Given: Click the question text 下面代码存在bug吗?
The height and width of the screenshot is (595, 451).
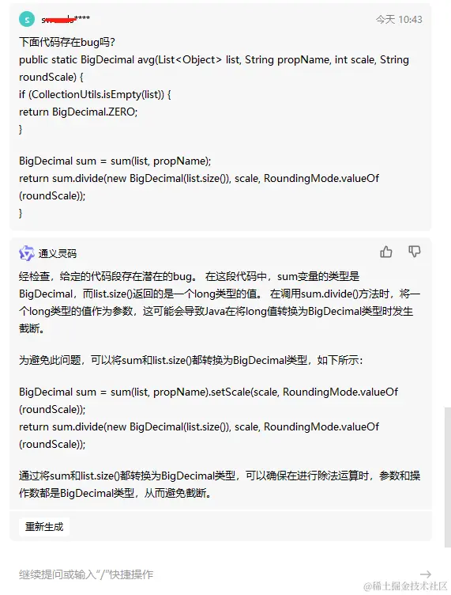Looking at the screenshot, I should coord(67,42).
